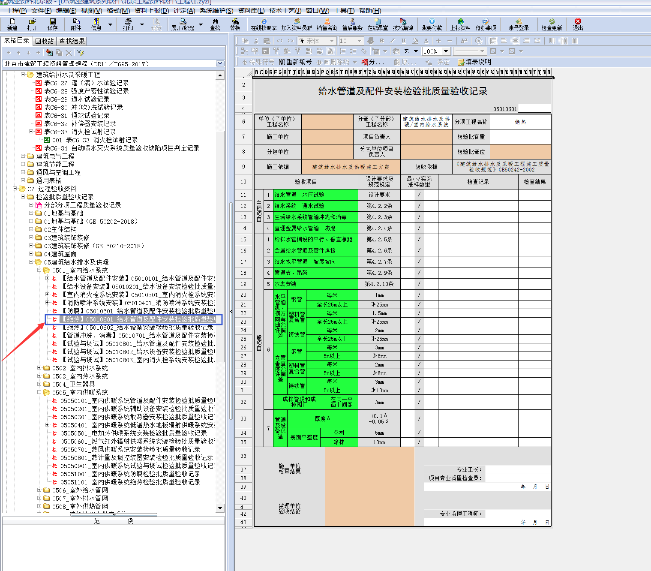The height and width of the screenshot is (571, 651).
Task: Open the regulation standard dropdown above the tree
Action: pyautogui.click(x=220, y=63)
